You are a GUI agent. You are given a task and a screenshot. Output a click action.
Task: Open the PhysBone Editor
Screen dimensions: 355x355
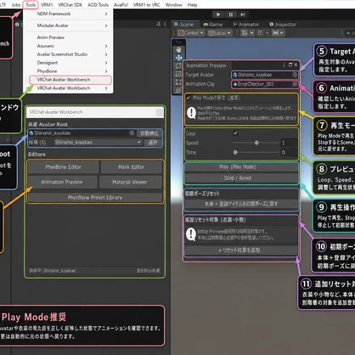click(x=63, y=167)
